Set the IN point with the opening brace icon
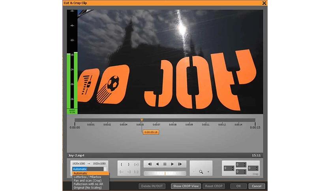 122,165
